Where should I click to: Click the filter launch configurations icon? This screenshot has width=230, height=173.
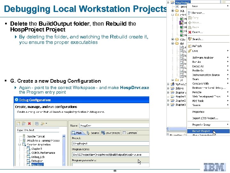tap(42, 124)
